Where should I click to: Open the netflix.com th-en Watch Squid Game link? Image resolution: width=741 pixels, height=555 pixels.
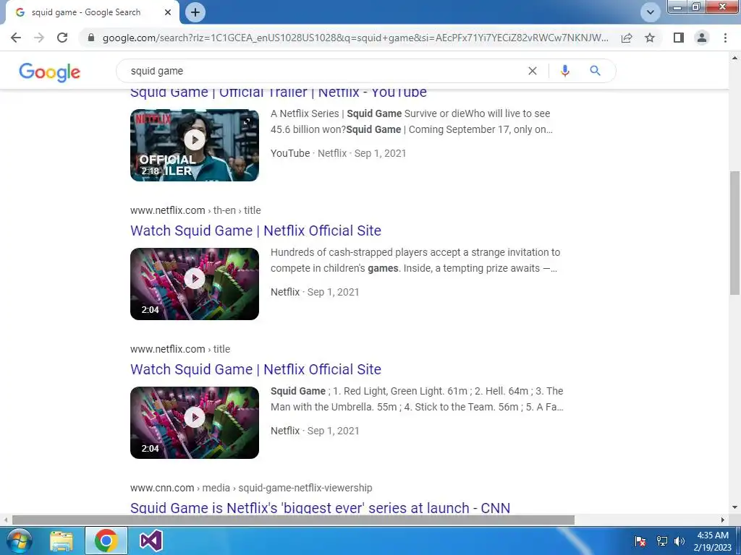click(255, 231)
